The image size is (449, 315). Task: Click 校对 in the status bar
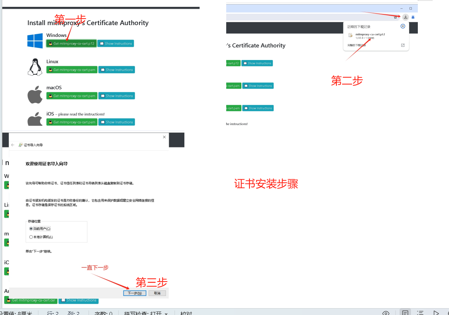186,313
